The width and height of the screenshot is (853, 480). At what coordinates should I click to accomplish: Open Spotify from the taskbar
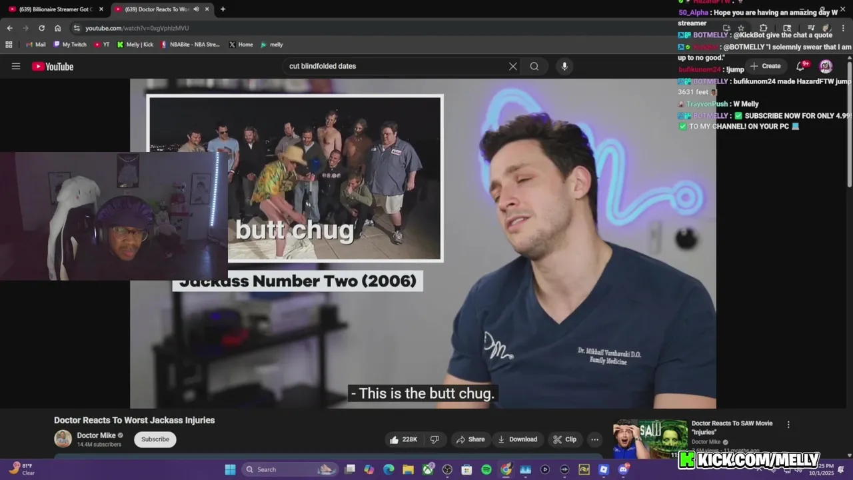486,469
